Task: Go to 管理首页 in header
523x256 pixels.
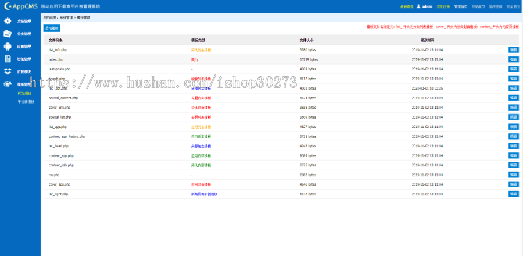Action: (461, 6)
